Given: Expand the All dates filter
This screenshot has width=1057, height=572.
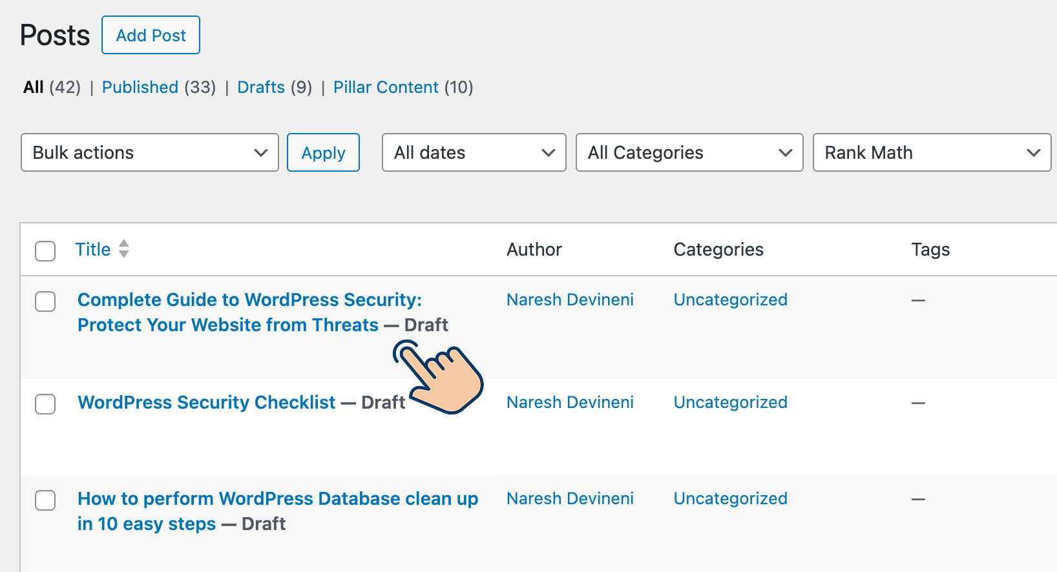Looking at the screenshot, I should (x=474, y=152).
